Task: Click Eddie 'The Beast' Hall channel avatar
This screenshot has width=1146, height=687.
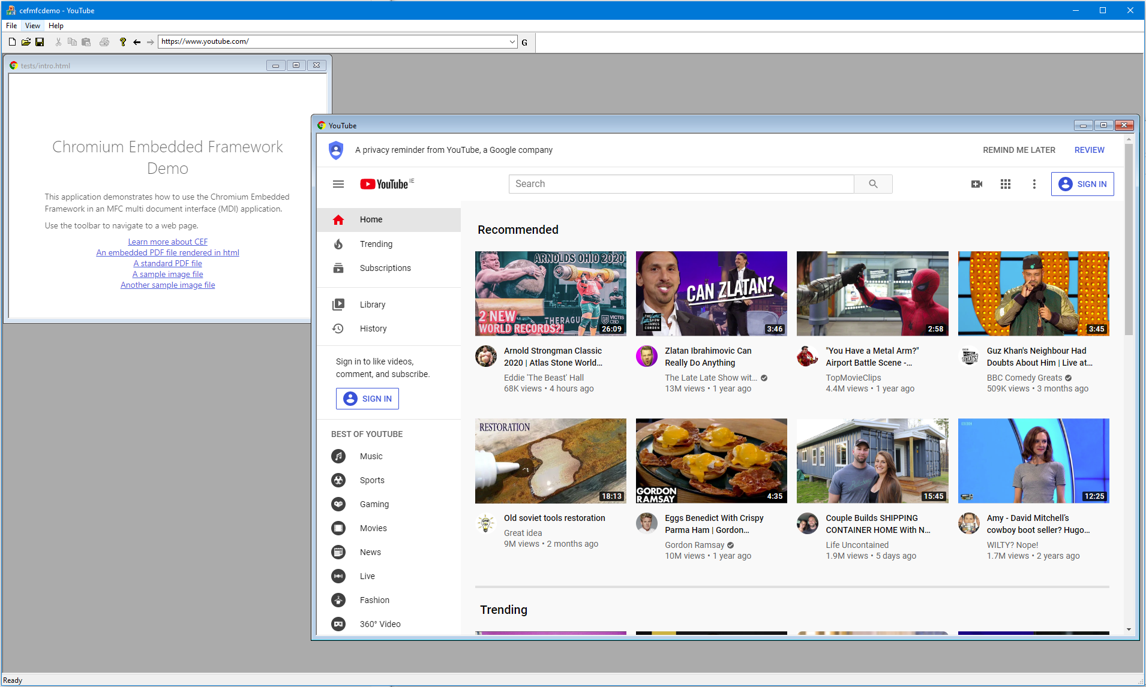Action: point(486,356)
